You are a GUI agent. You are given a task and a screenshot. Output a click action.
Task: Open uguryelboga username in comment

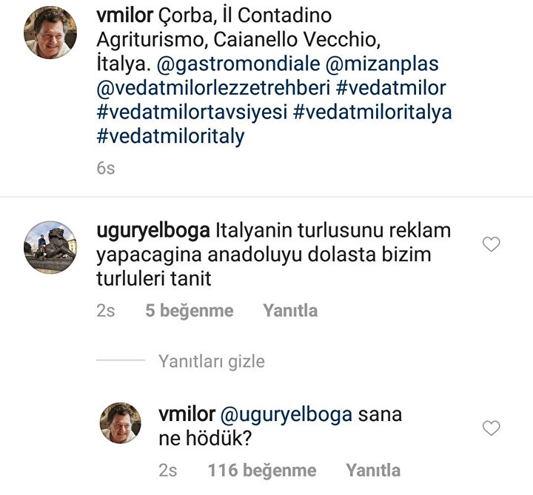click(x=153, y=232)
